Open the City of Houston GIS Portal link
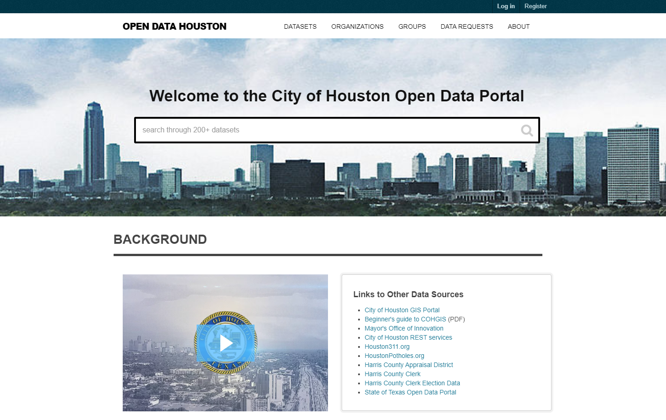The width and height of the screenshot is (666, 420). (x=402, y=310)
